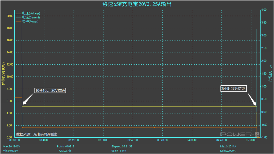
Task: Click the cyan Current legend line swatch
Action: 19,17
